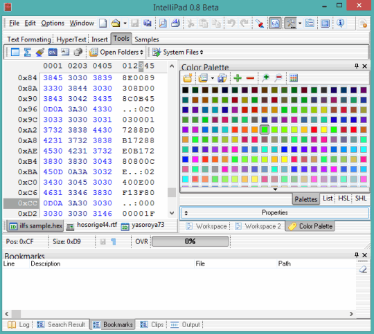The width and height of the screenshot is (374, 334).
Task: Open the Edit menu
Action: [30, 24]
